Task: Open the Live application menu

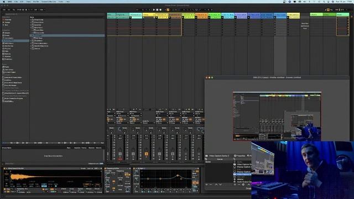Action: tap(10, 2)
